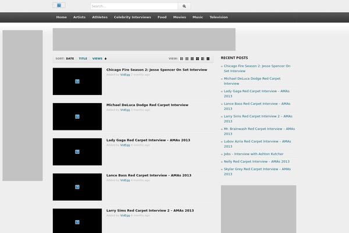Open the Artists menu item
349x233 pixels.
click(x=79, y=17)
